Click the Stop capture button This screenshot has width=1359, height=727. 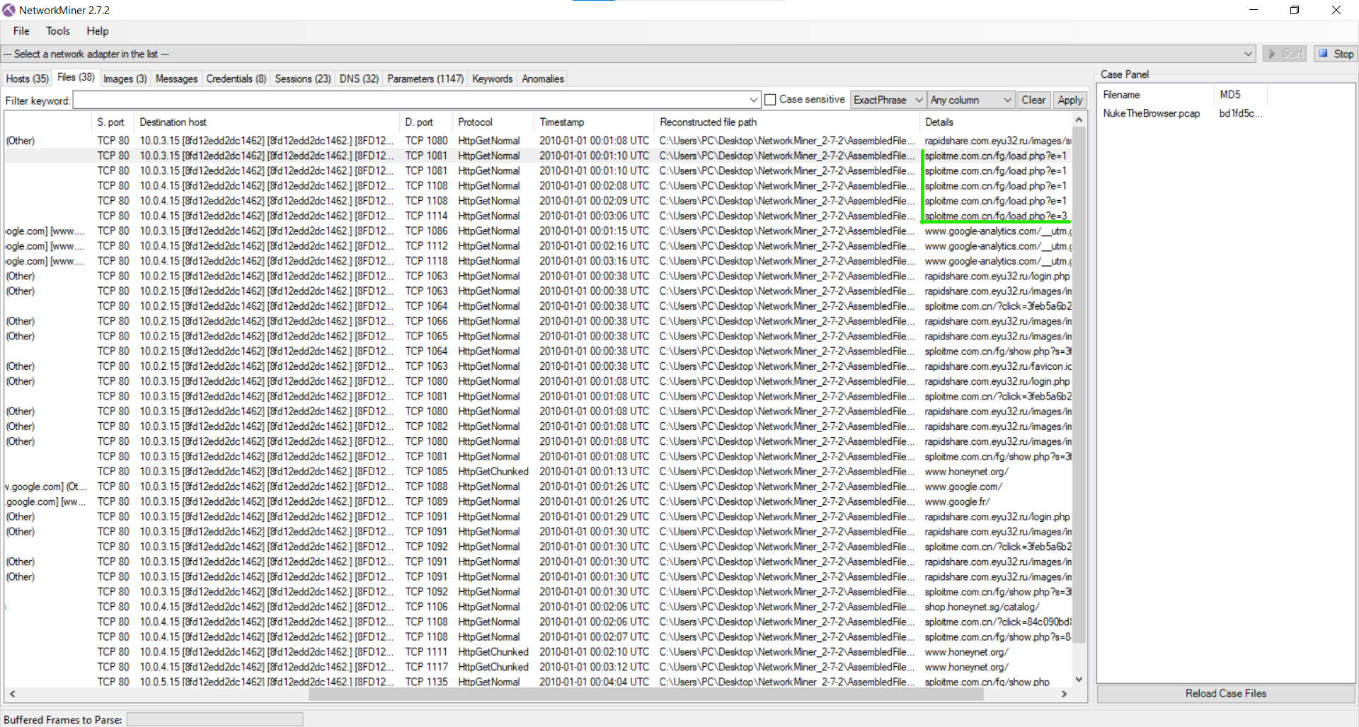(x=1336, y=54)
